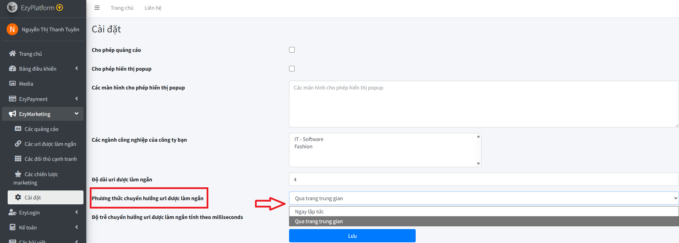679x243 pixels.
Task: Click the EzyPlatform logo icon
Action: tap(12, 7)
